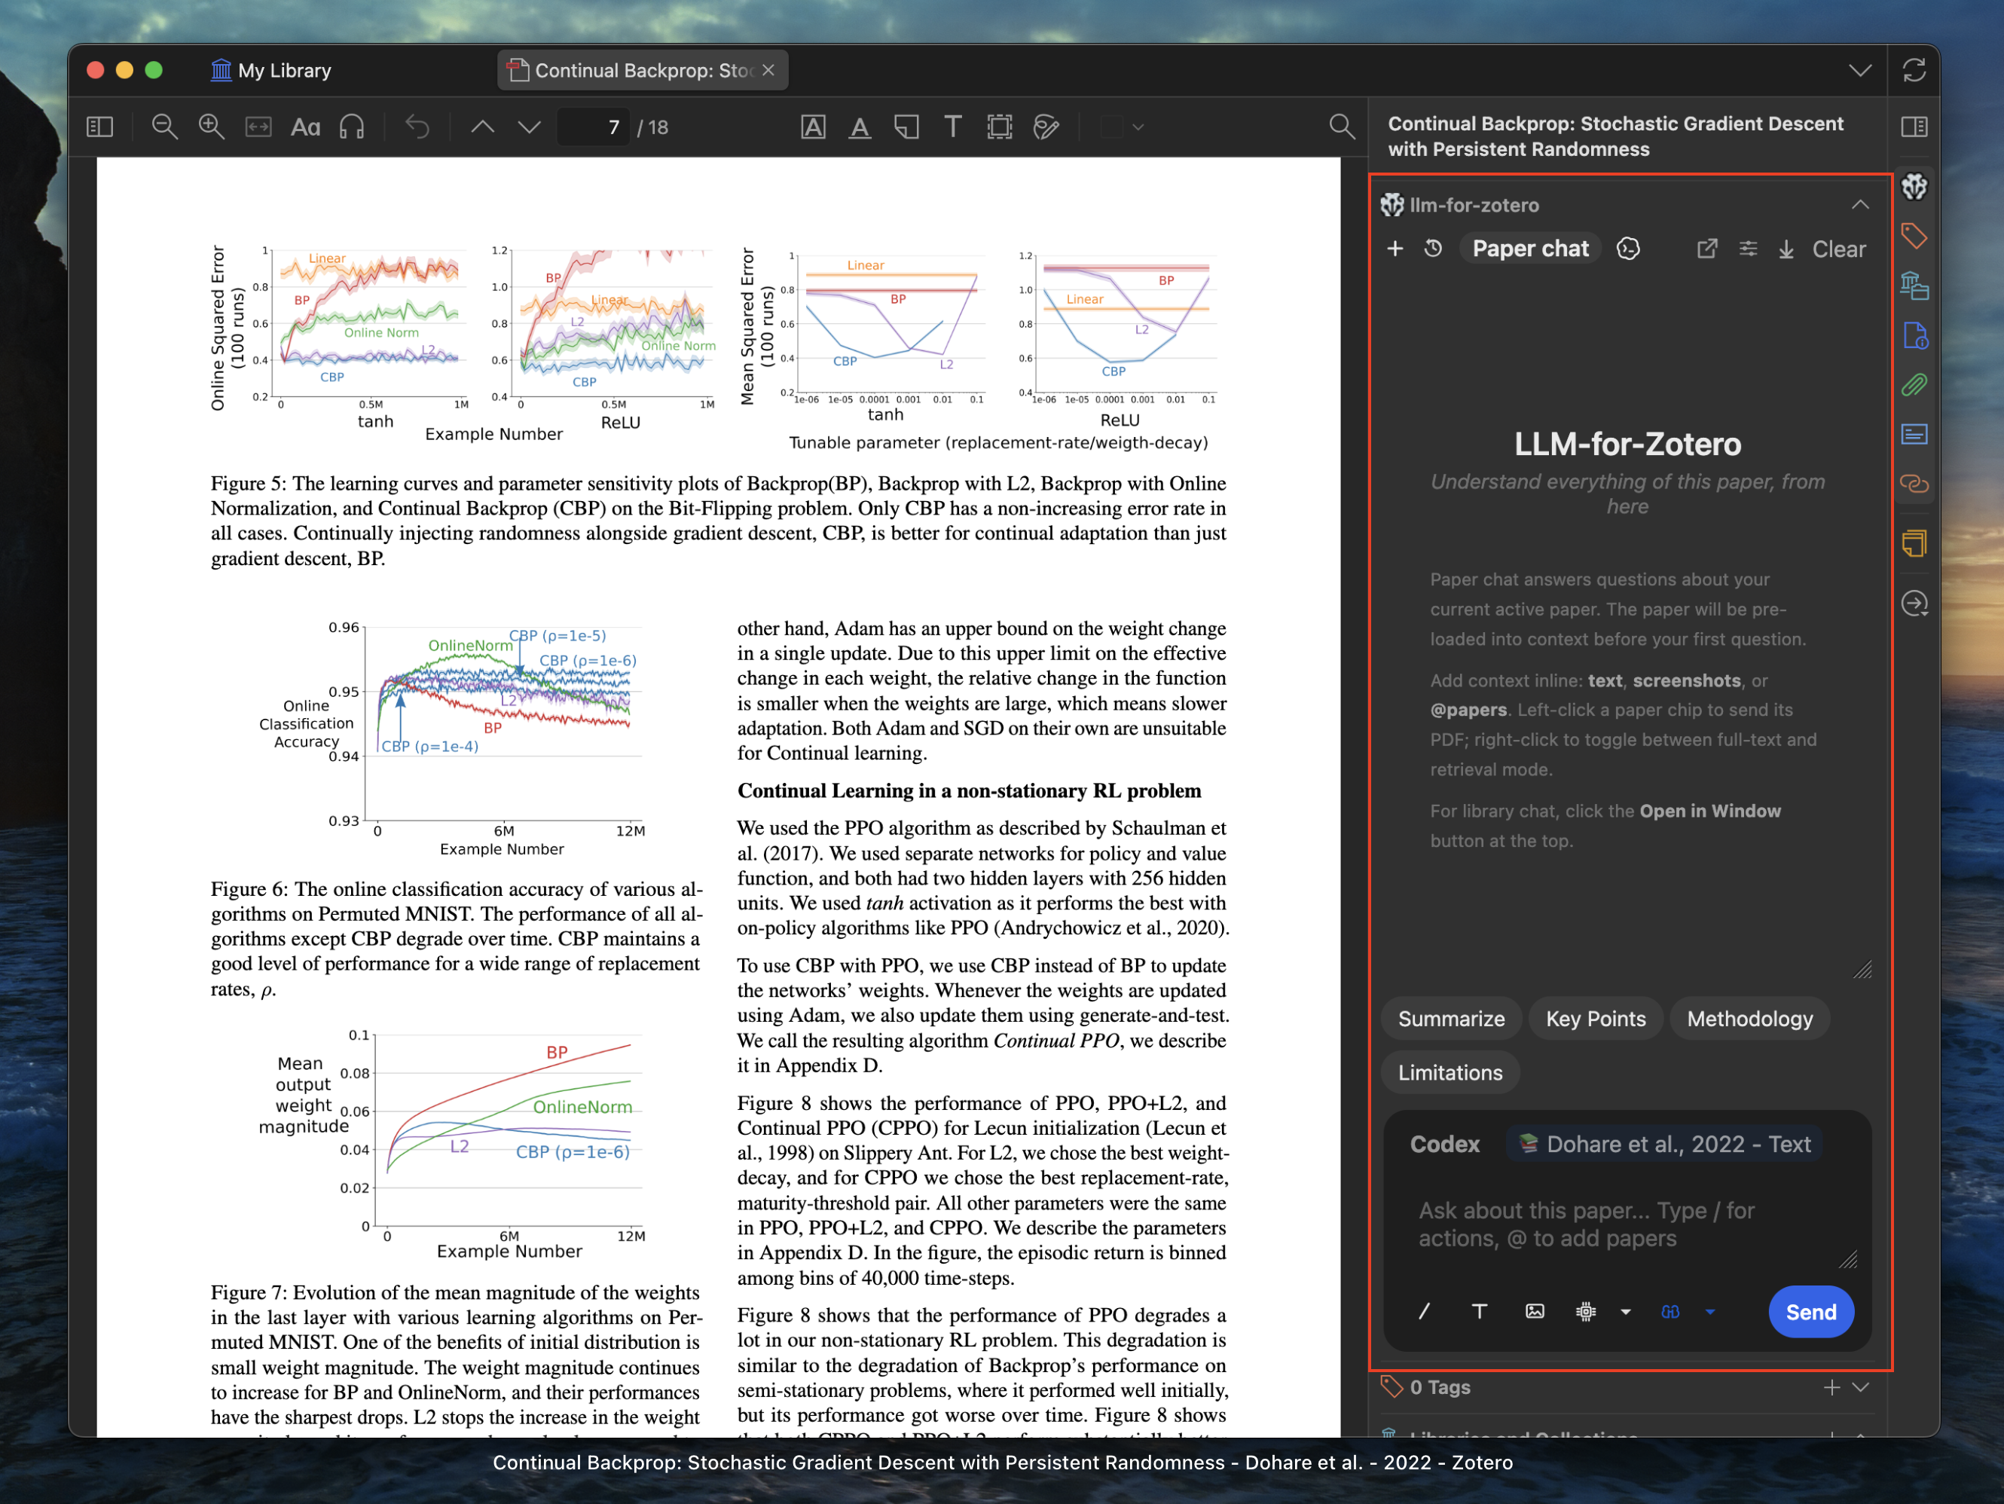Go to the next page
2004x1504 pixels.
529,127
